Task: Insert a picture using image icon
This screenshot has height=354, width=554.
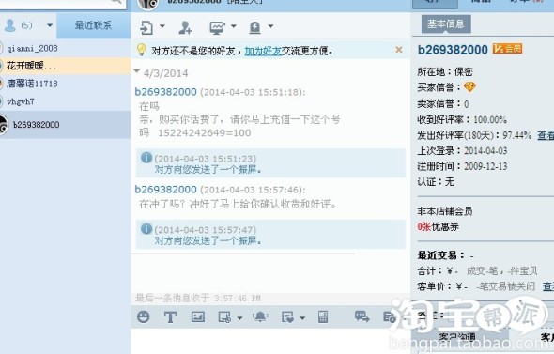Action: pyautogui.click(x=198, y=316)
